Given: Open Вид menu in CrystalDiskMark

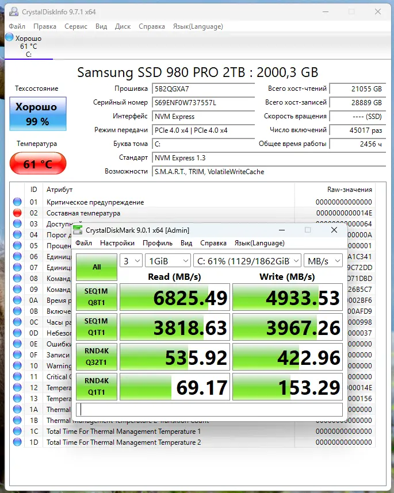Looking at the screenshot, I should [186, 243].
